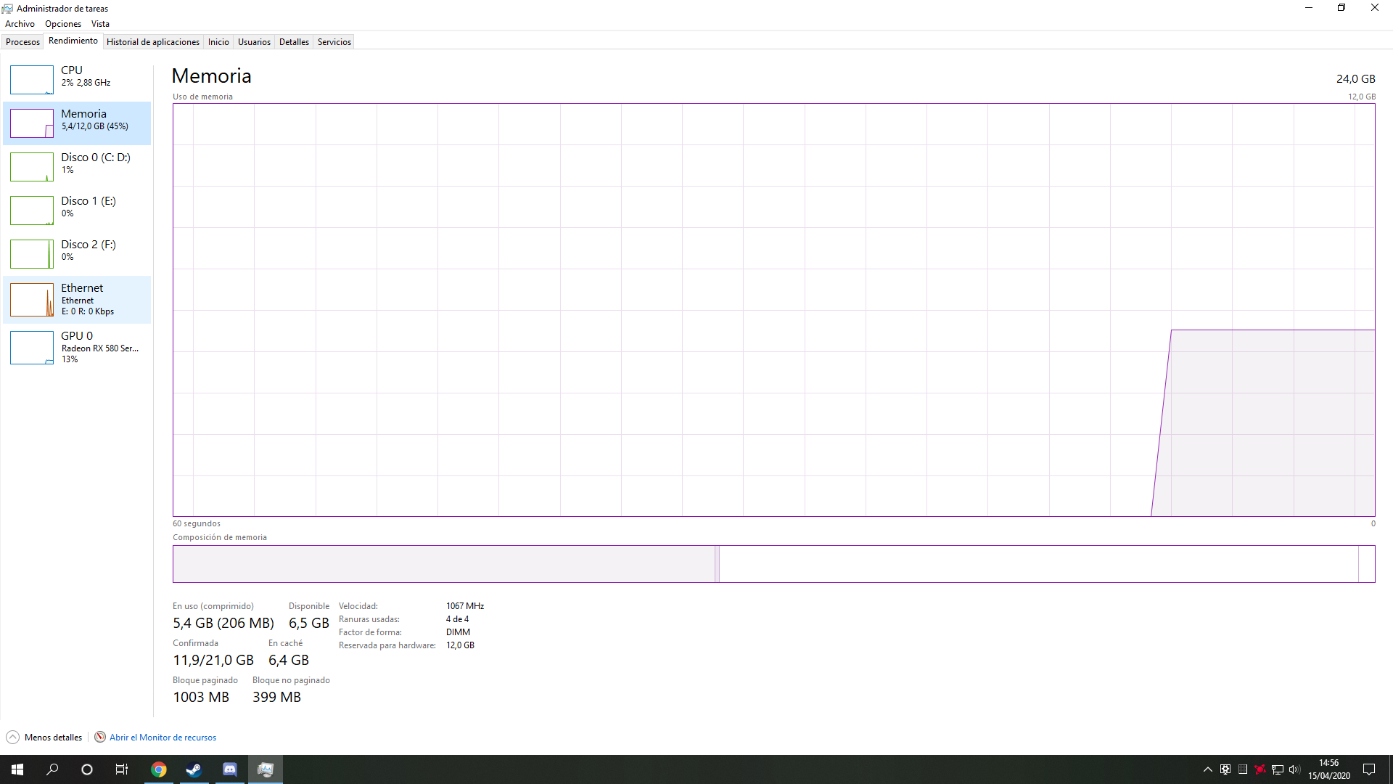Expand the Vista menu

100,24
